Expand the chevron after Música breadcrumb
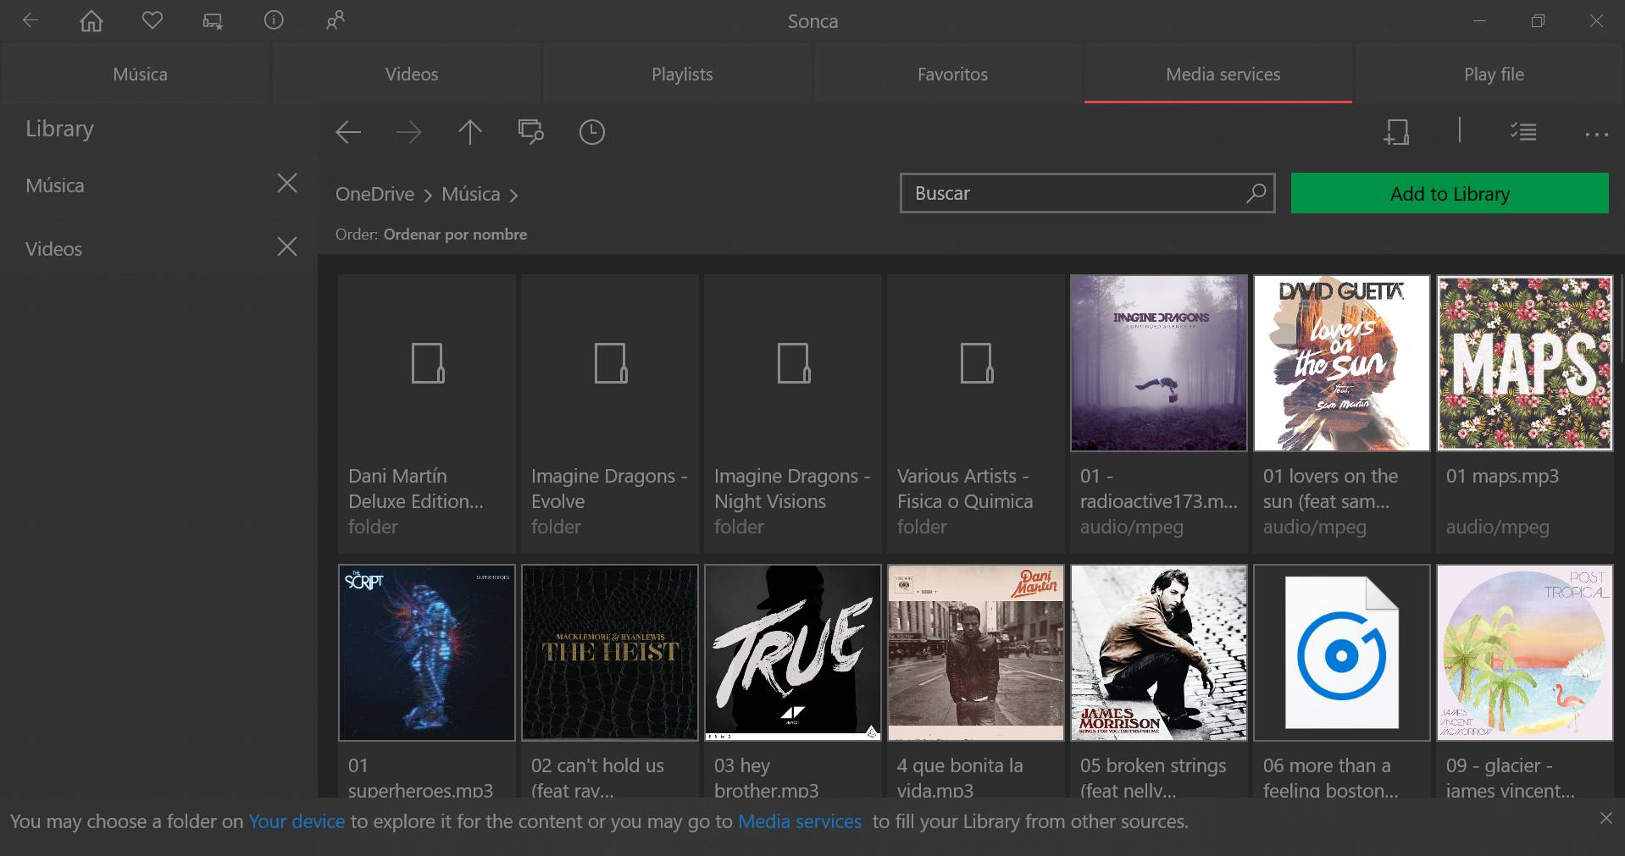The image size is (1625, 856). tap(513, 196)
